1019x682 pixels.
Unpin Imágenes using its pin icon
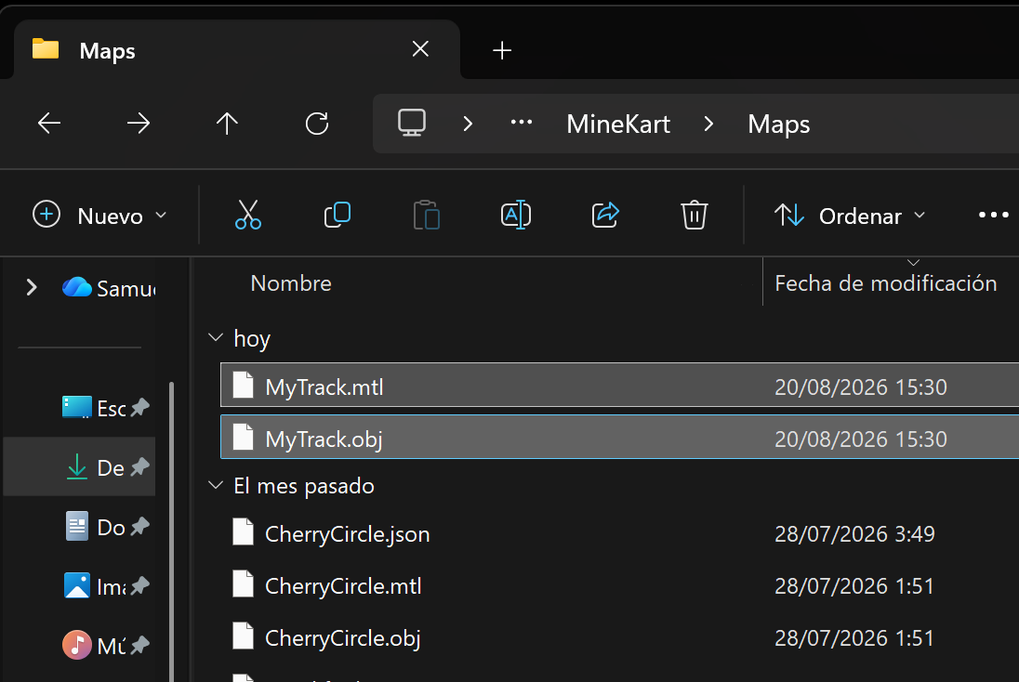pos(139,586)
